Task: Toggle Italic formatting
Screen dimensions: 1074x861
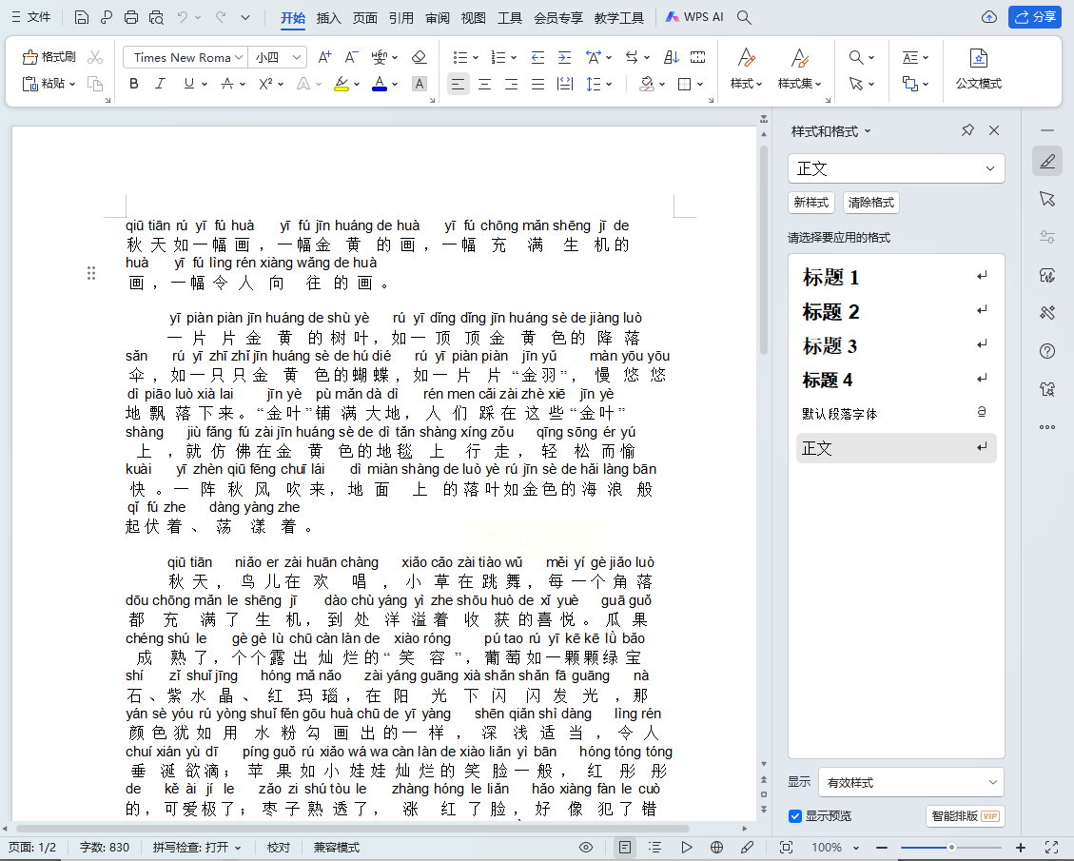Action: [x=160, y=84]
